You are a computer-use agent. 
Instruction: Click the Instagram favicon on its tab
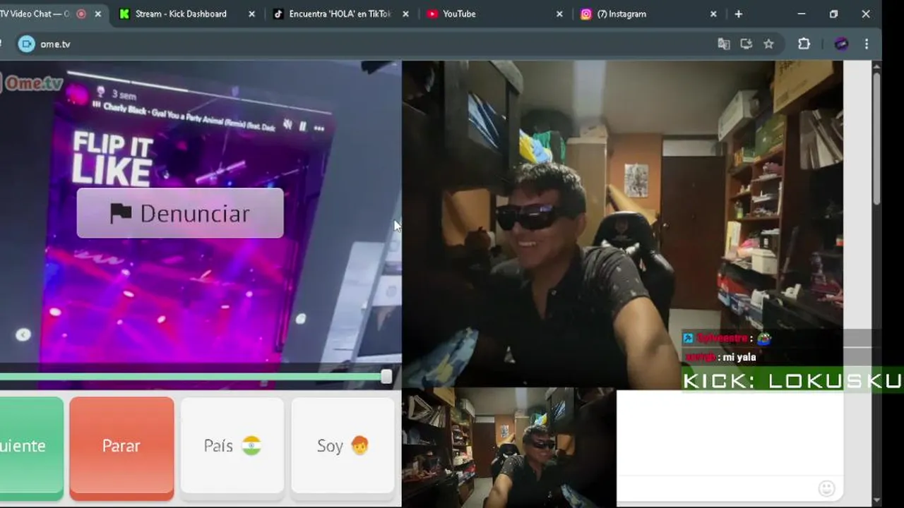(x=586, y=14)
